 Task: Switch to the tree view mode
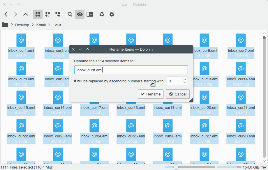(x=58, y=14)
